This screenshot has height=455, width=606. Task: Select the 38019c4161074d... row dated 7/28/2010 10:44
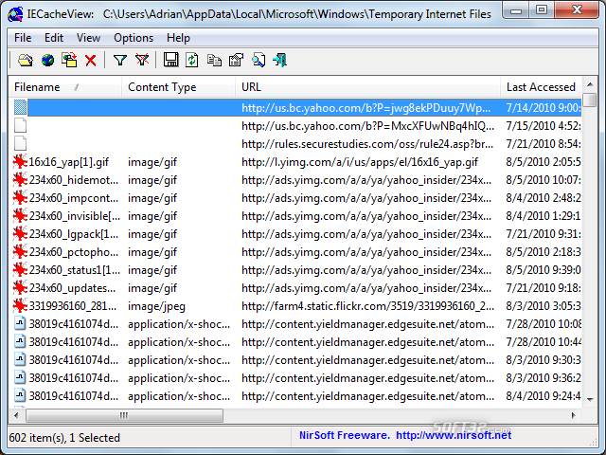point(294,342)
